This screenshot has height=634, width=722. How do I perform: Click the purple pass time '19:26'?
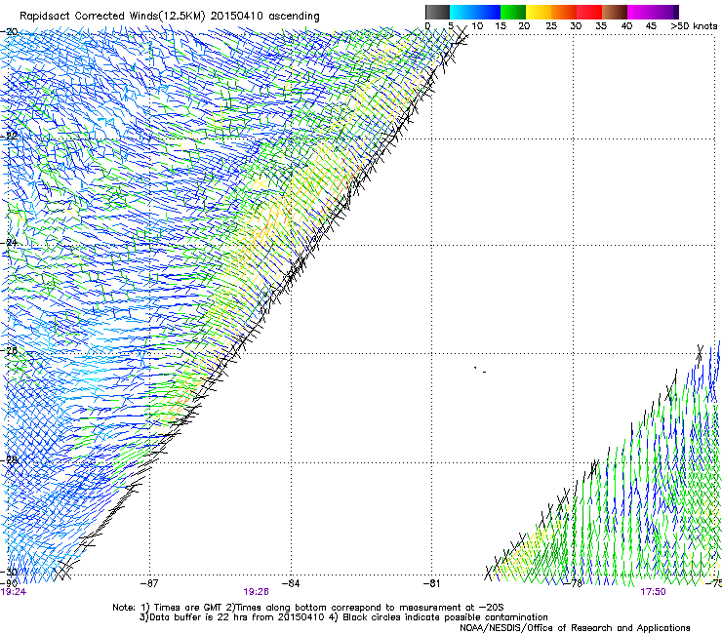click(256, 592)
